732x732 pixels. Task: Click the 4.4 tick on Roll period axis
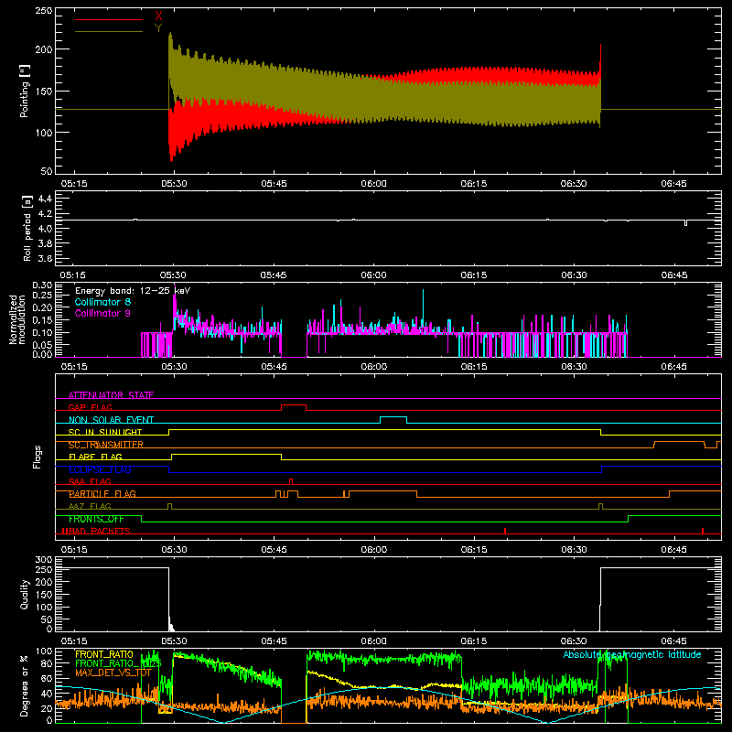coord(45,199)
